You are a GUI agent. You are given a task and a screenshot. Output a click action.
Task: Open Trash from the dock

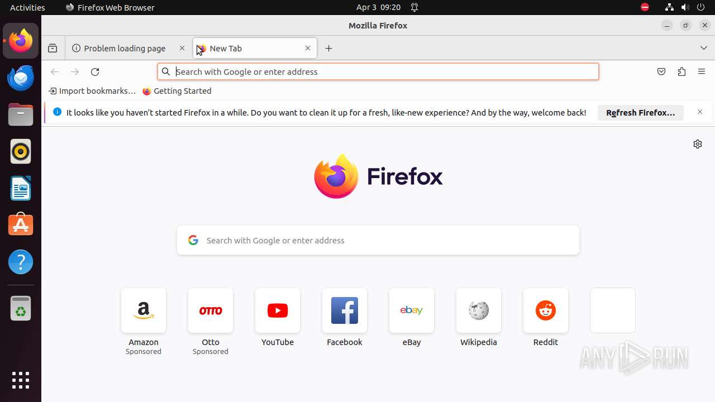click(21, 308)
